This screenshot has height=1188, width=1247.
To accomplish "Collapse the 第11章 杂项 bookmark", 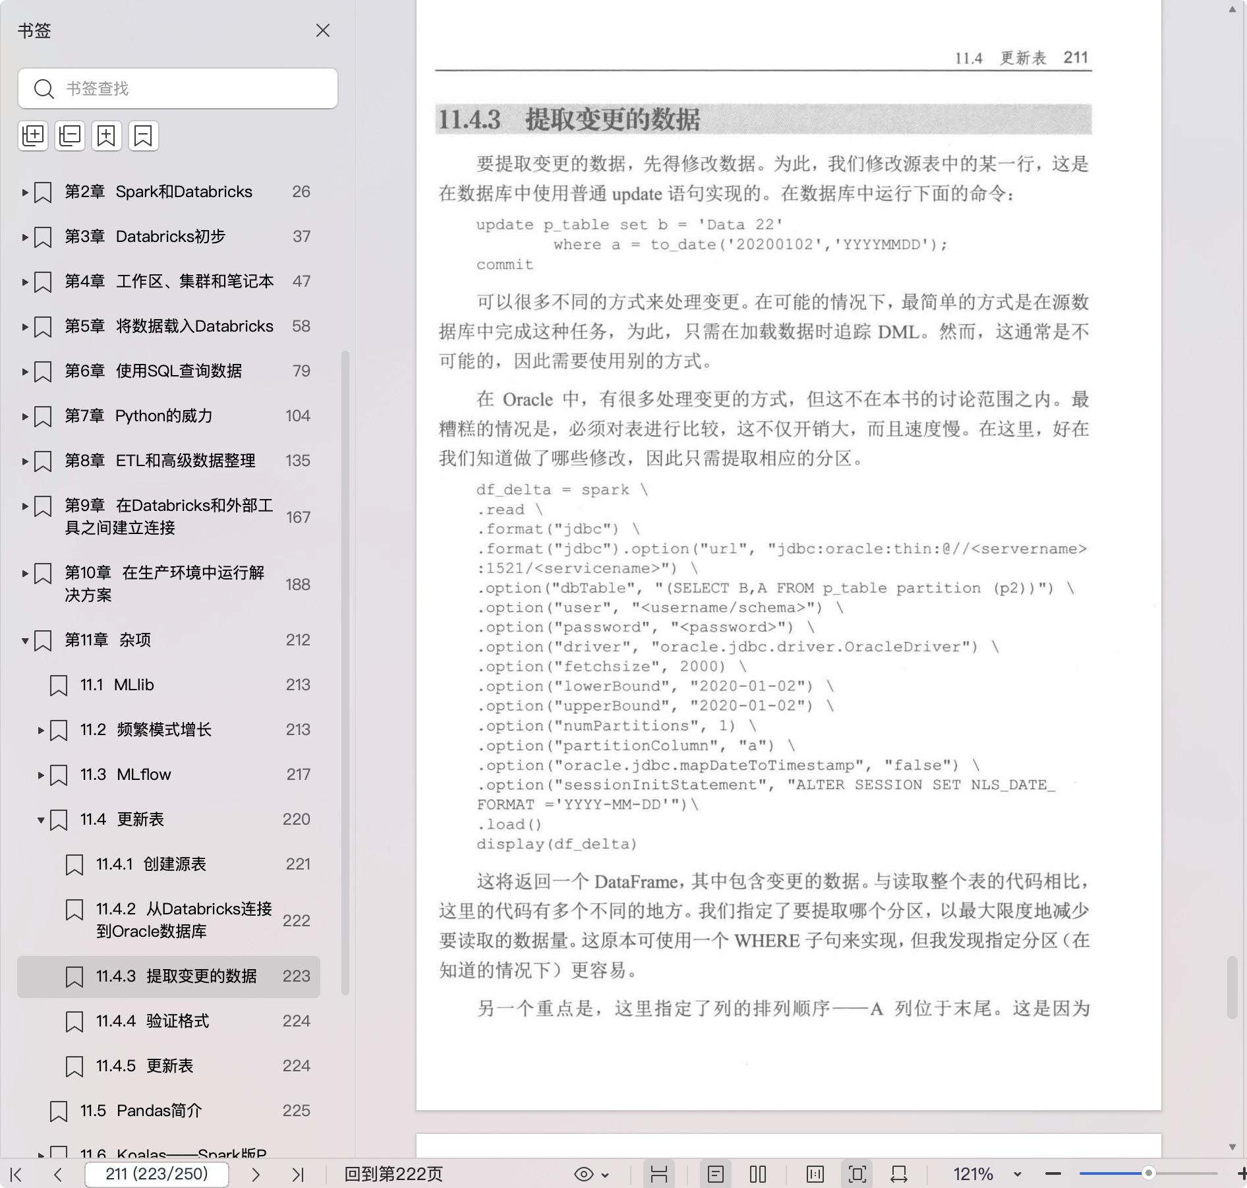I will pos(25,640).
